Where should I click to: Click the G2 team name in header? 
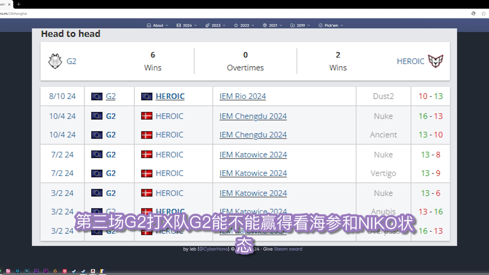[71, 61]
